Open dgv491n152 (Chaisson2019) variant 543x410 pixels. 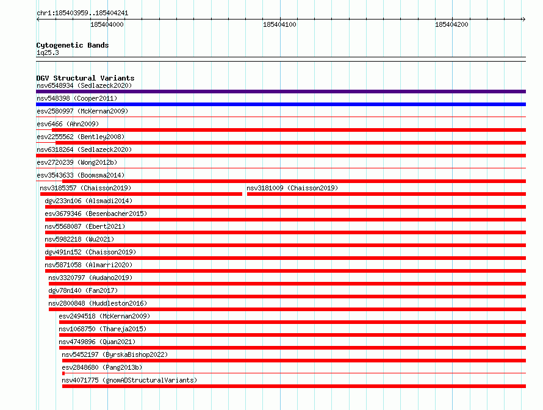(90, 252)
